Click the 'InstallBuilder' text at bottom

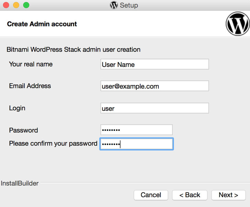pos(20,183)
